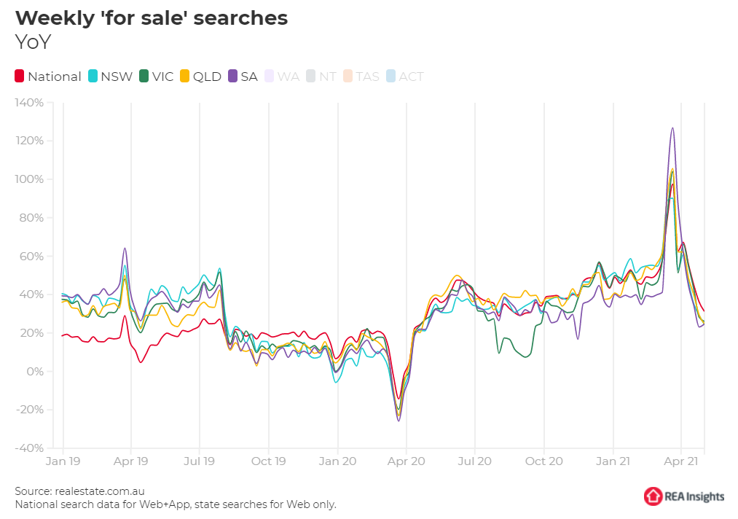Toggle the SA series legend label
Screen dimensions: 738x519
[248, 76]
